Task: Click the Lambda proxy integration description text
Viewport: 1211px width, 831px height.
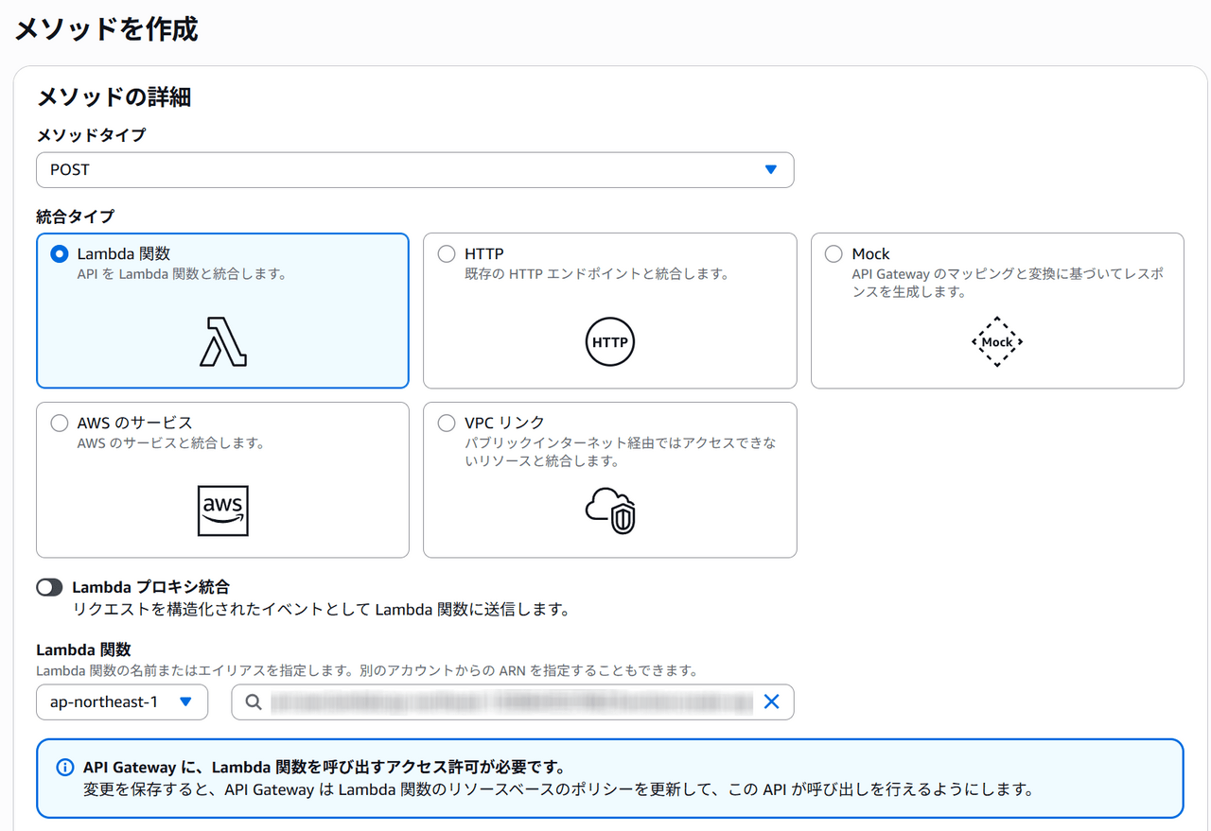Action: click(322, 609)
